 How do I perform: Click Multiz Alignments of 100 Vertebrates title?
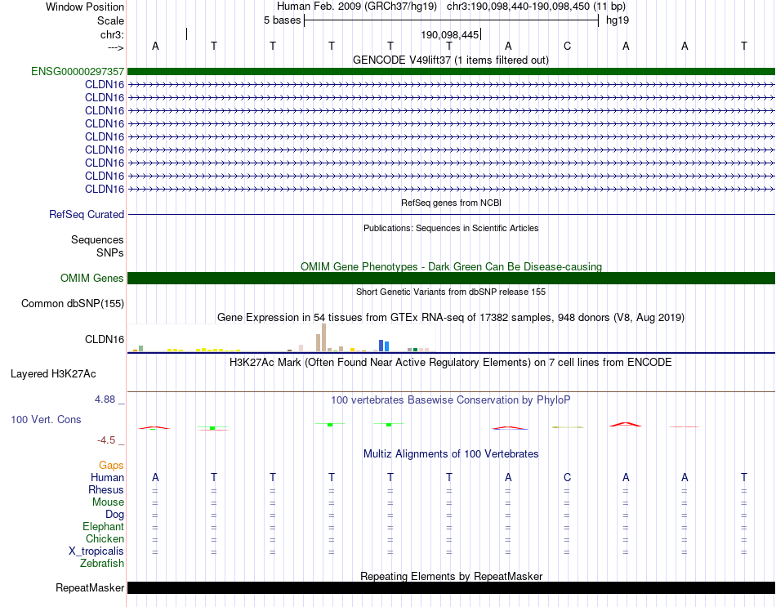click(451, 453)
